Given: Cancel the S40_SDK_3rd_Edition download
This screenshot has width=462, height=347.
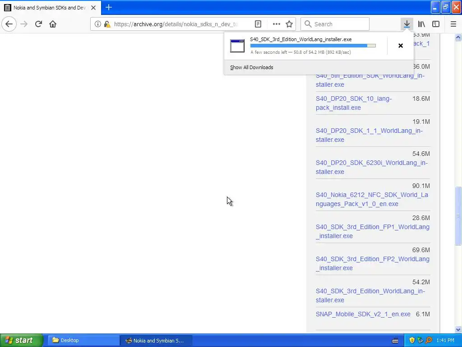Looking at the screenshot, I should coord(401,46).
